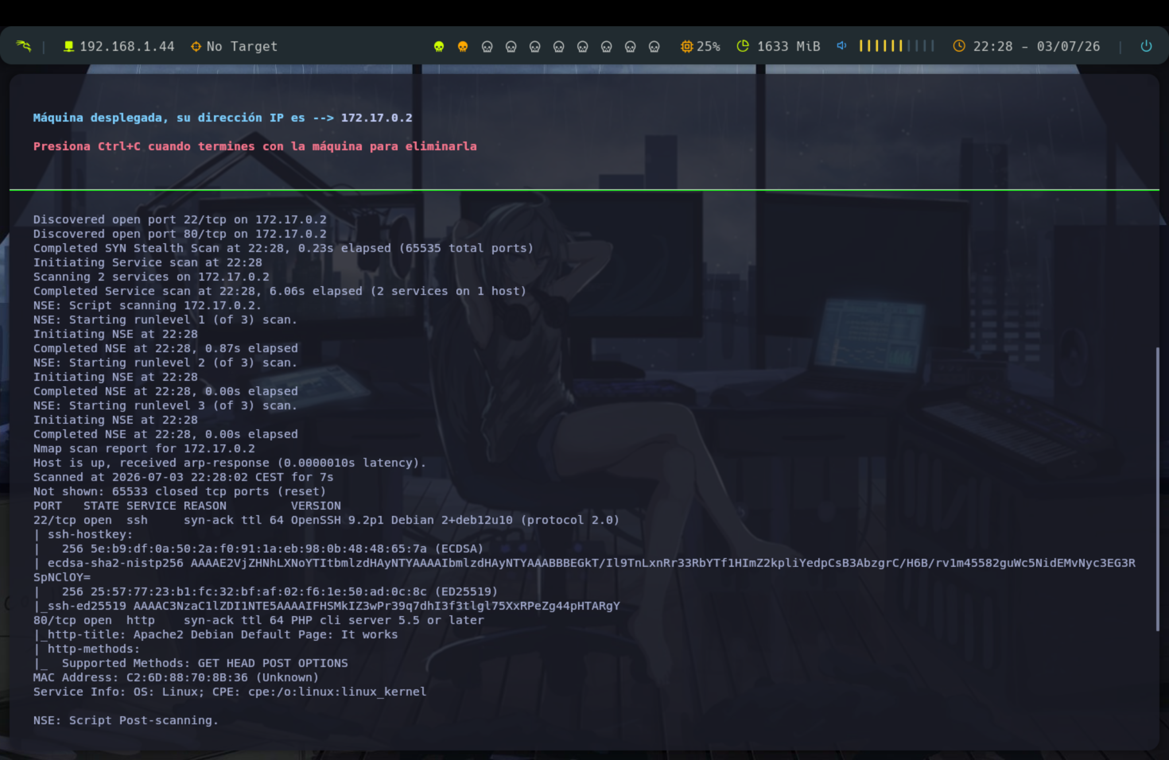This screenshot has width=1169, height=760.
Task: Click the Service Info OS Linux line
Action: (230, 692)
